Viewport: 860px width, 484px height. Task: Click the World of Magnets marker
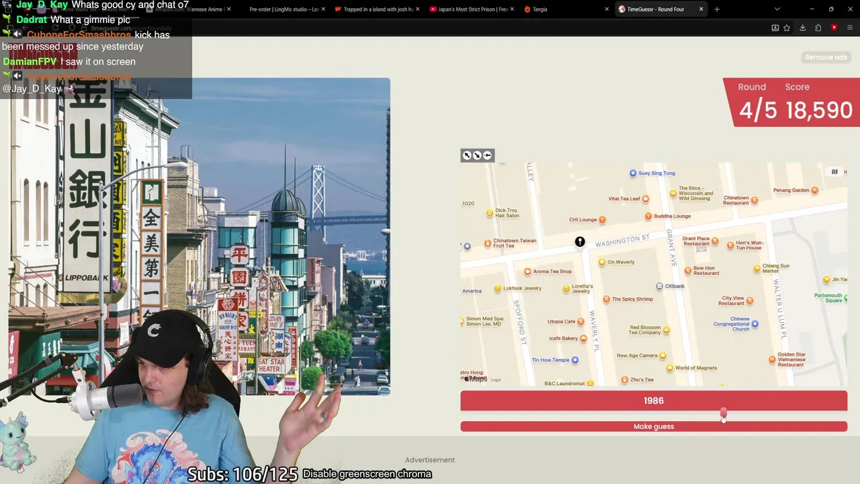coord(670,368)
